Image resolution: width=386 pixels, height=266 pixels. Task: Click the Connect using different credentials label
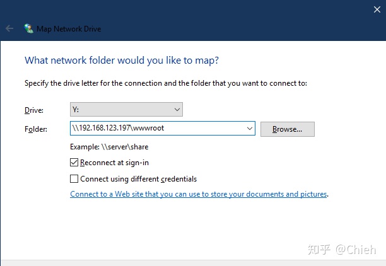pos(138,179)
